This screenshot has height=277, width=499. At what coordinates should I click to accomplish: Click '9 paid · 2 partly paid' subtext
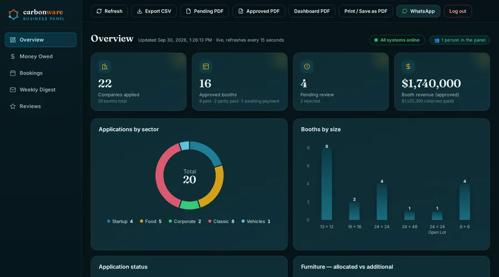click(x=218, y=101)
